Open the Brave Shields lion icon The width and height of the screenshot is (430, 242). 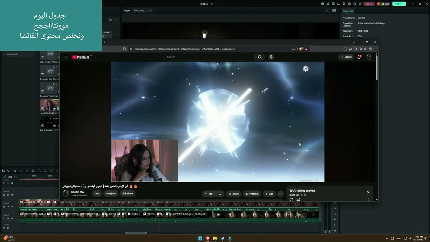(301, 49)
